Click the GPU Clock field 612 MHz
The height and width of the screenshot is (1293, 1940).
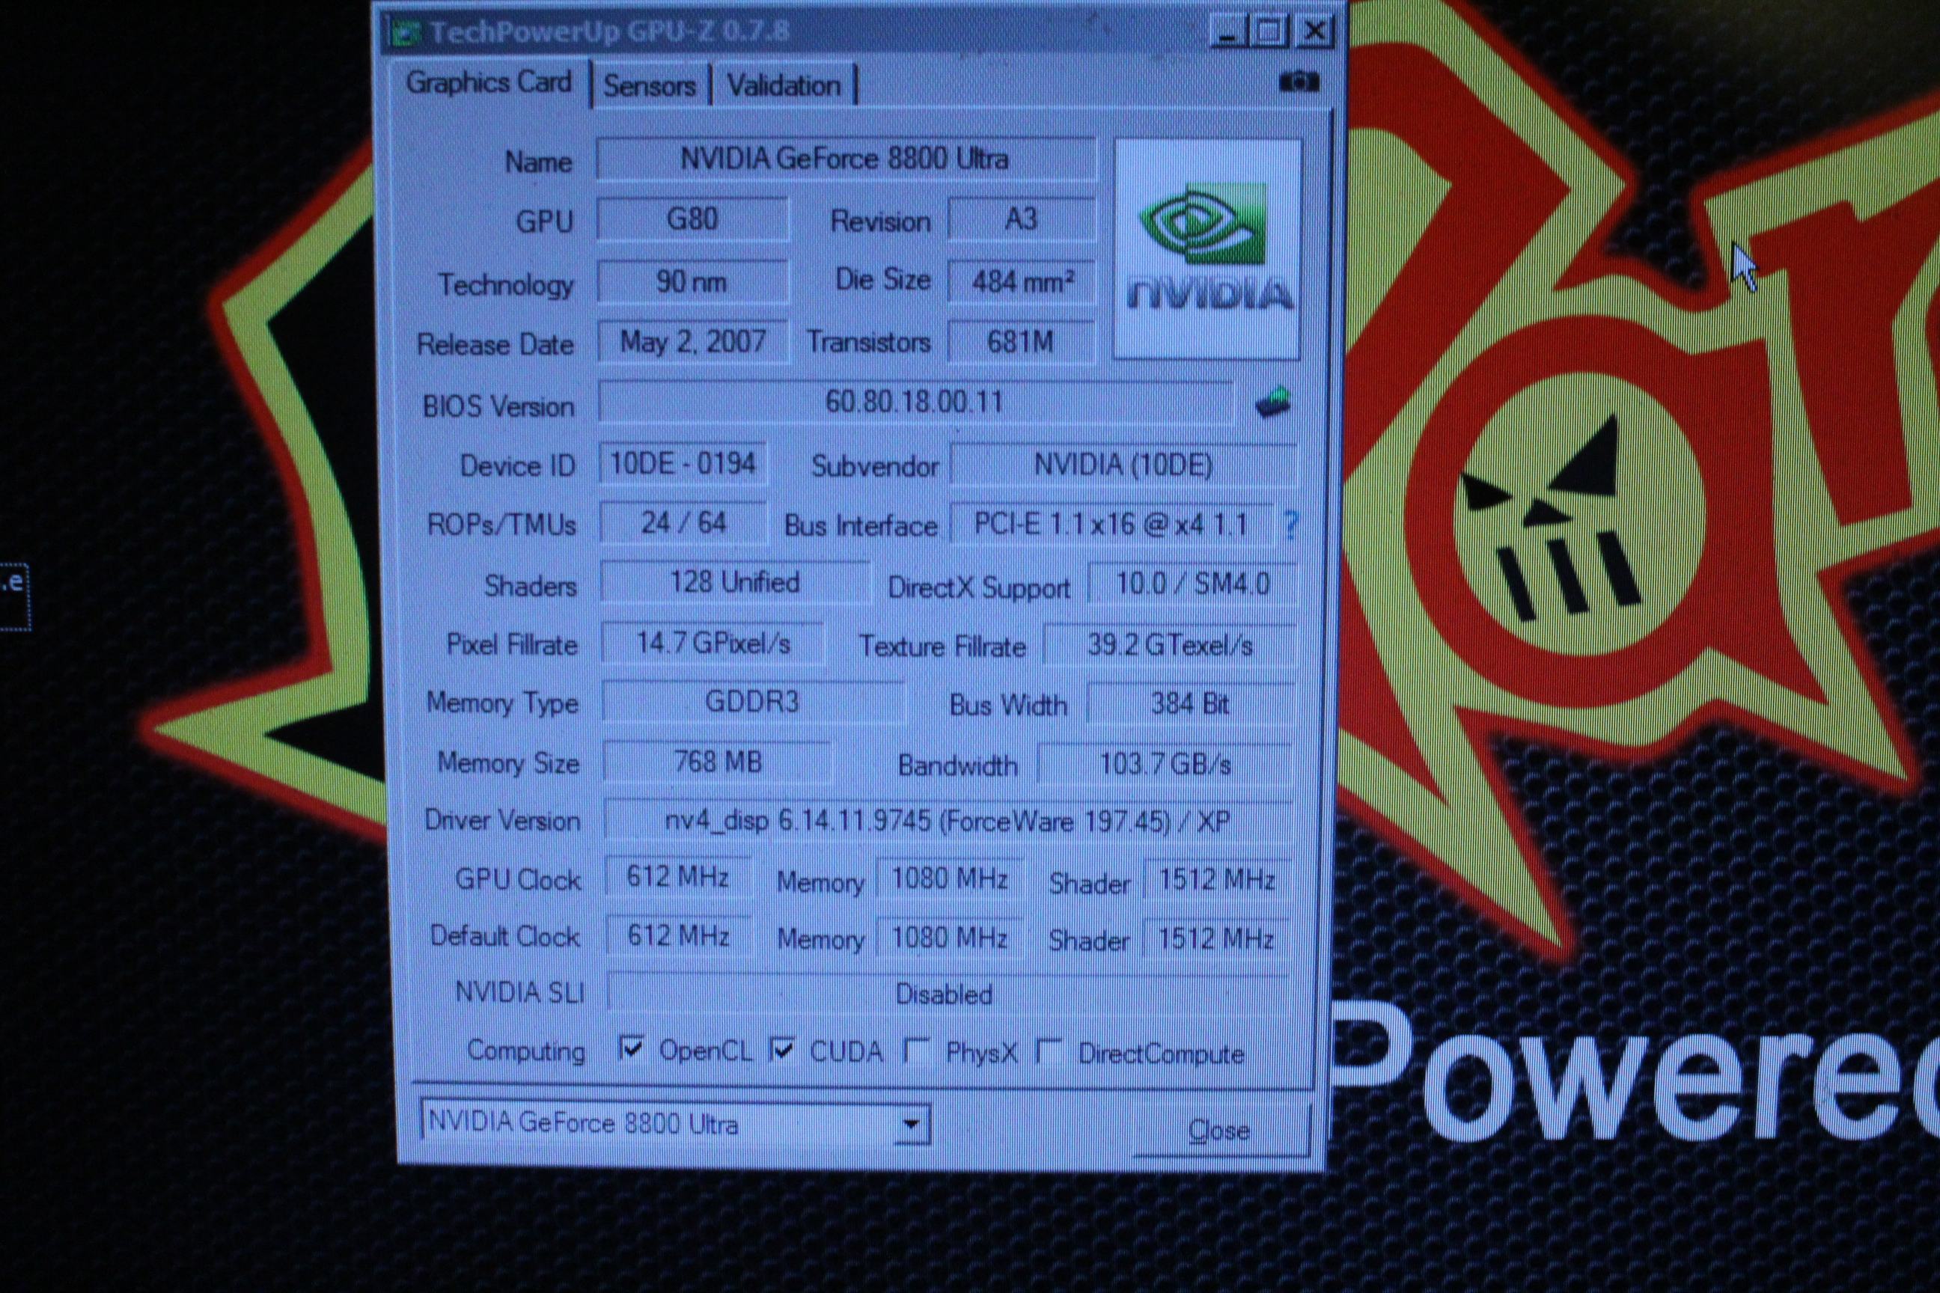678,876
